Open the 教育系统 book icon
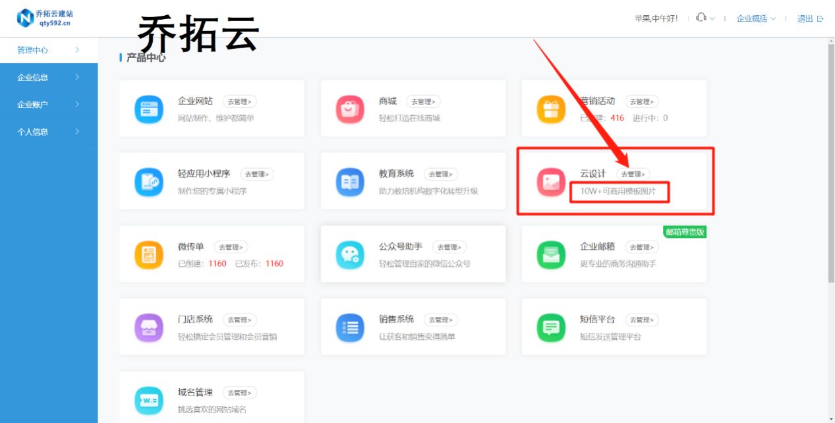The image size is (835, 423). pos(350,182)
